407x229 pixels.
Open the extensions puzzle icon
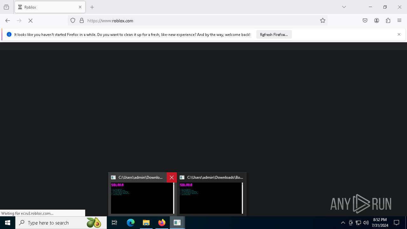coord(388,21)
